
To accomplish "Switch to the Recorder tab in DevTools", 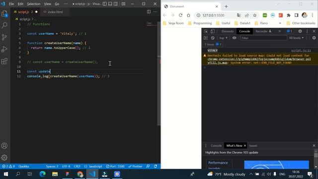I will pos(263,31).
